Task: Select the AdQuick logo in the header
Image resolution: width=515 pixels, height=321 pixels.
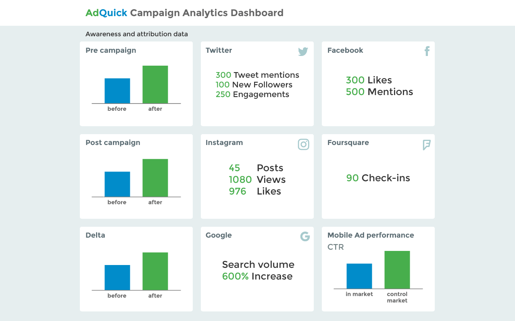Action: coord(106,13)
